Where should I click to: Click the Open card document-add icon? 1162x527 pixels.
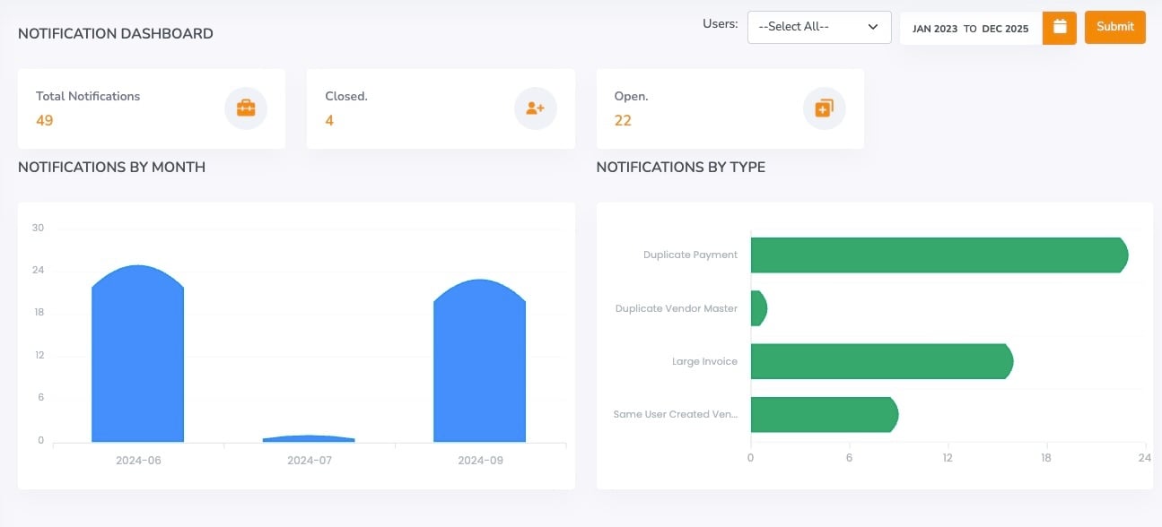824,108
